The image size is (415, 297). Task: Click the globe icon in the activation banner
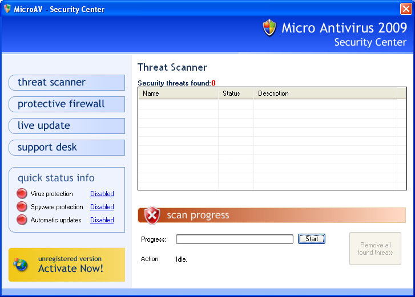coord(21,265)
